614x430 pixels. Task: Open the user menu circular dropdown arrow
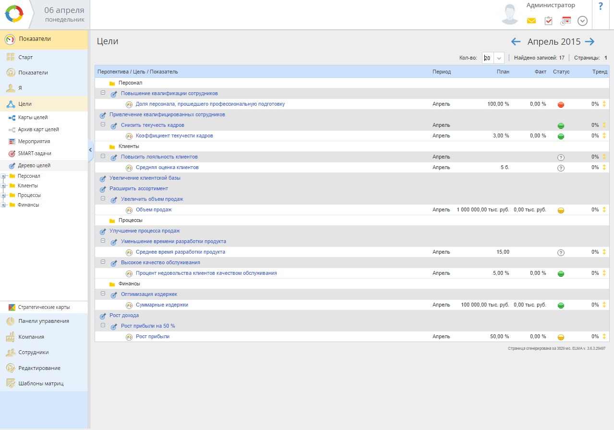click(x=582, y=21)
